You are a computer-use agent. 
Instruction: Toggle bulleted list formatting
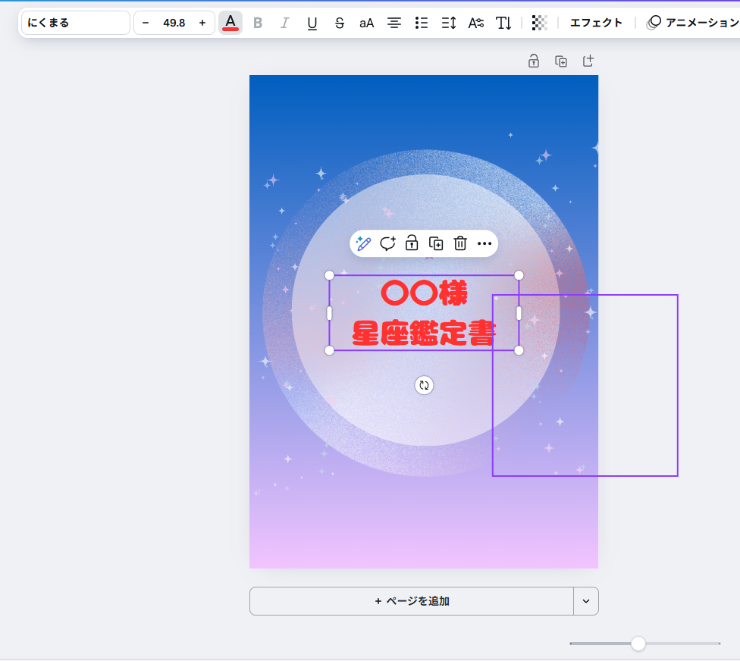[x=422, y=23]
